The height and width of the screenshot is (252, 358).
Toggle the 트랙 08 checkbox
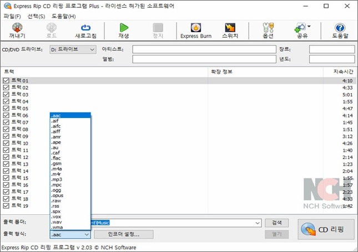click(x=6, y=129)
